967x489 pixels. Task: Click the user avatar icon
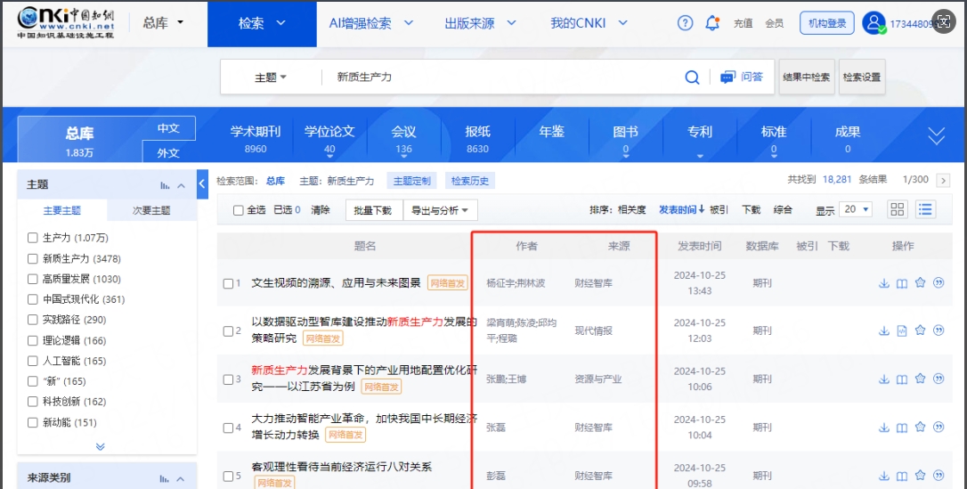(x=874, y=23)
